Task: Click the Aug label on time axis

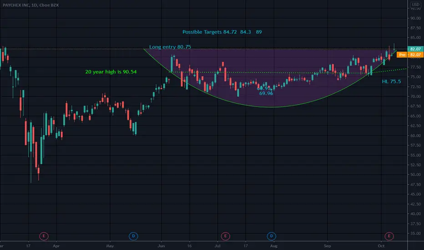Action: pyautogui.click(x=274, y=246)
